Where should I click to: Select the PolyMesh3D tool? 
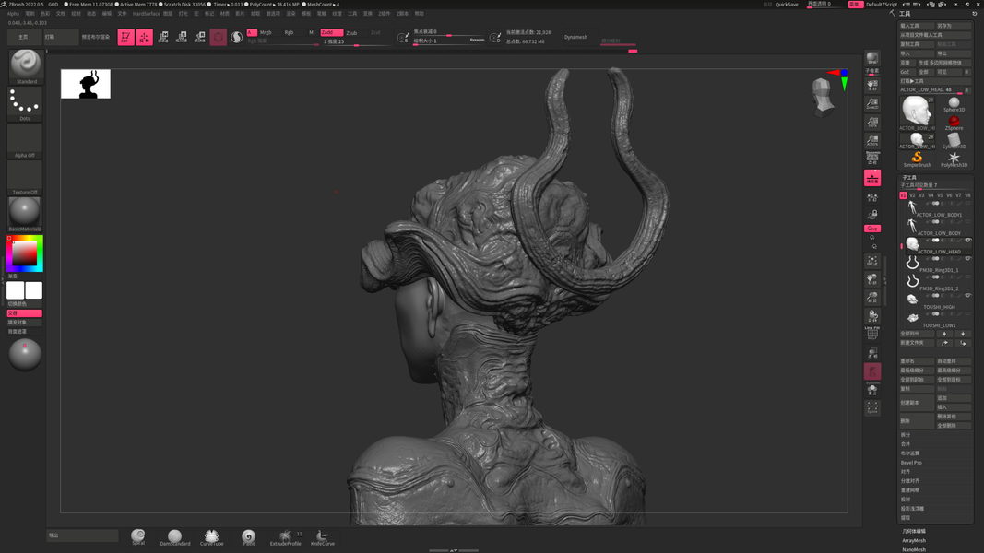(954, 159)
